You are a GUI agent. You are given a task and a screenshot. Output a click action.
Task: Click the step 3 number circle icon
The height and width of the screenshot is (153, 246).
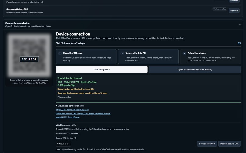(x=184, y=53)
